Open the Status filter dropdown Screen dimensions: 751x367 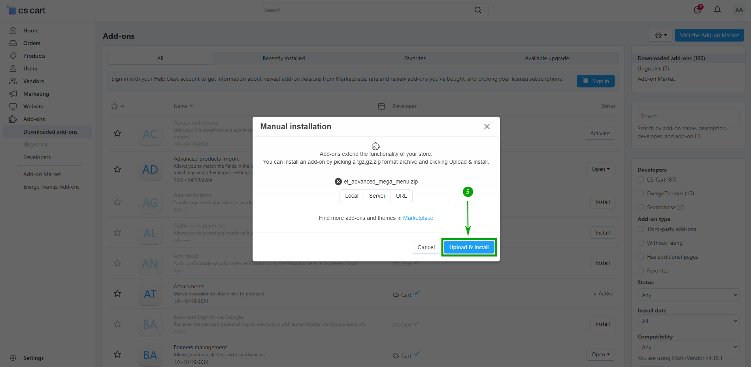coord(688,295)
